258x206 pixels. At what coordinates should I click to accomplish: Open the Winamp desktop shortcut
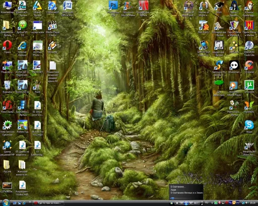click(52, 47)
